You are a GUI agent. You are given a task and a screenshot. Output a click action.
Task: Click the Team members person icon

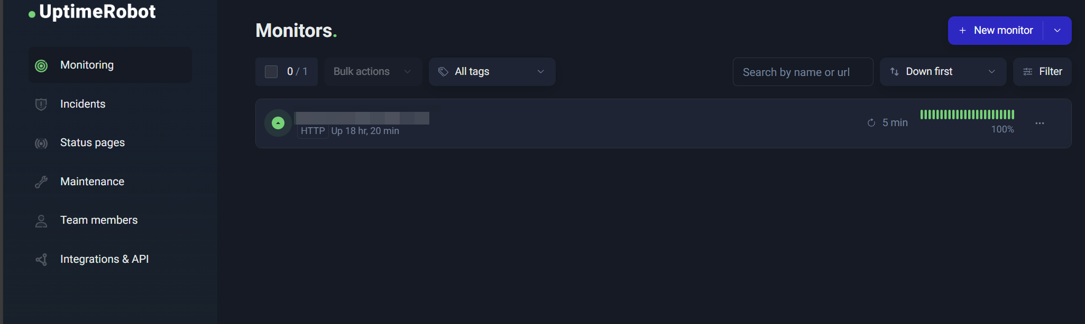[41, 221]
